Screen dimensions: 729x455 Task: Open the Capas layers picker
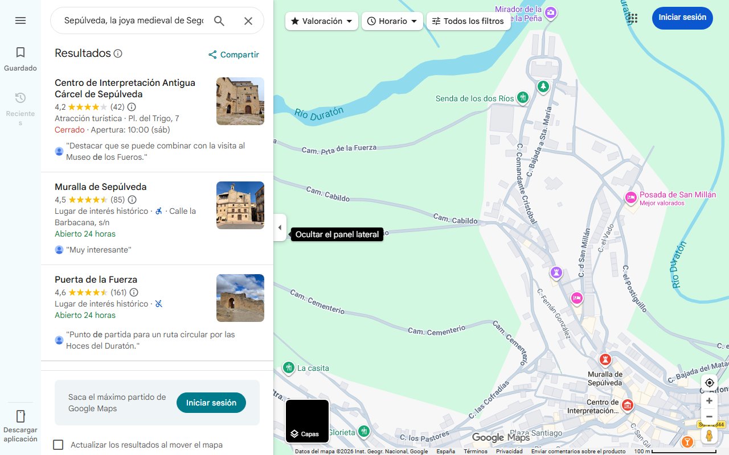click(x=307, y=421)
